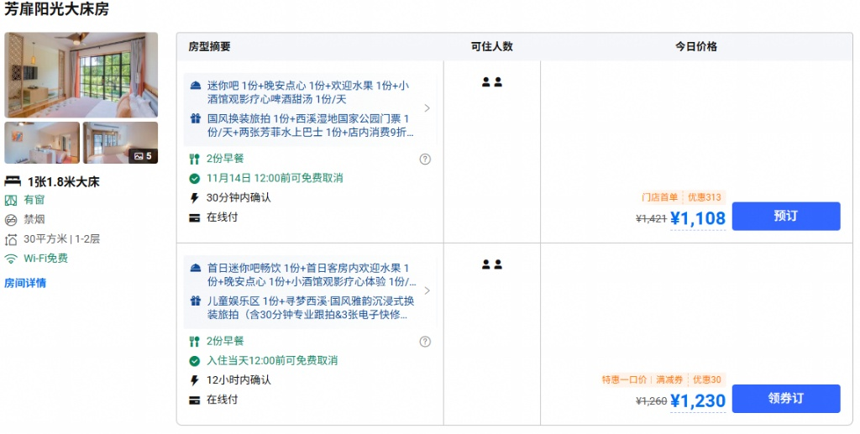Screen dimensions: 860x434
Task: Click the 12小时内确认 text
Action: 239,380
